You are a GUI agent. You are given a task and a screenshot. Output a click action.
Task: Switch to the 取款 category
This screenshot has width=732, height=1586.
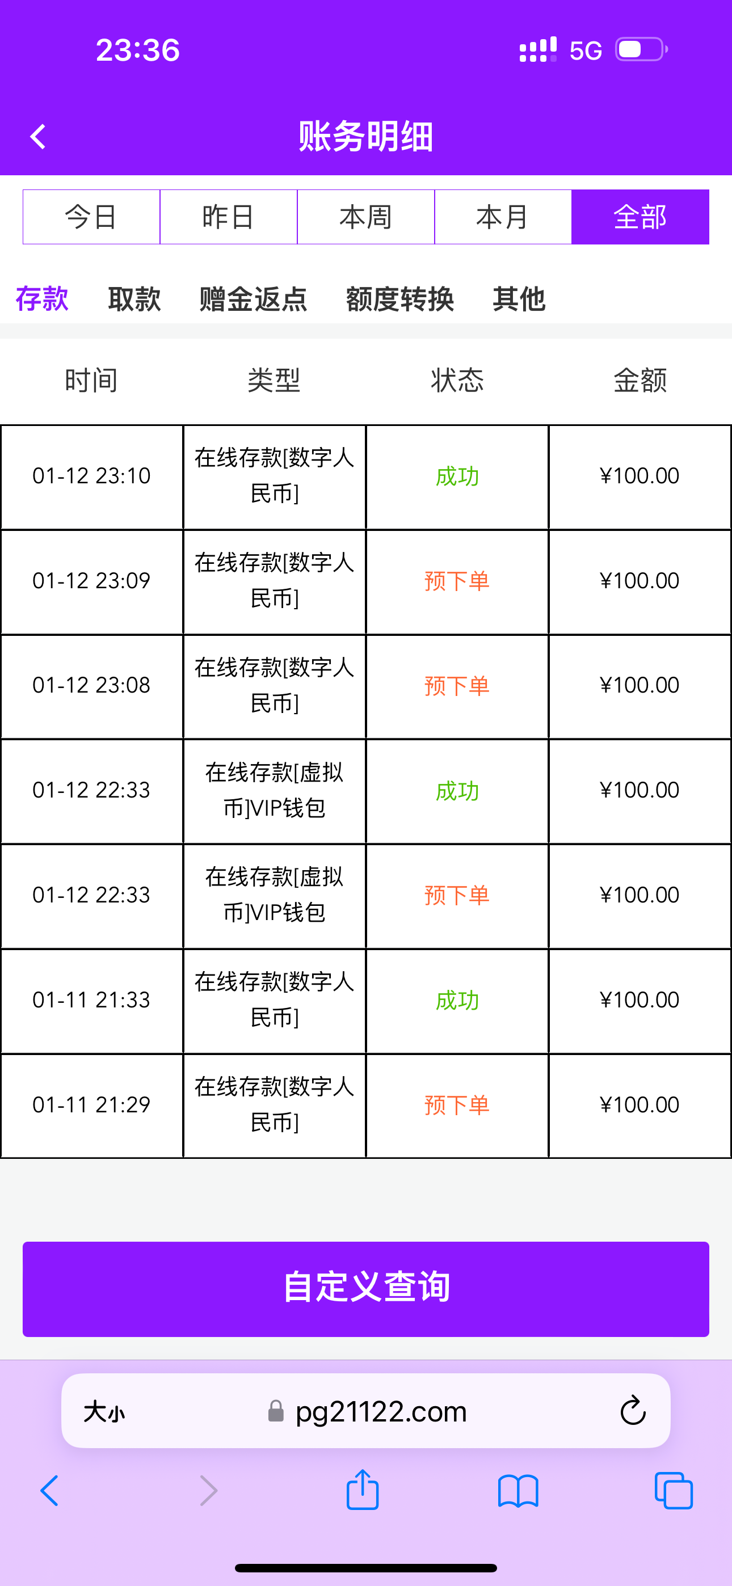(134, 300)
